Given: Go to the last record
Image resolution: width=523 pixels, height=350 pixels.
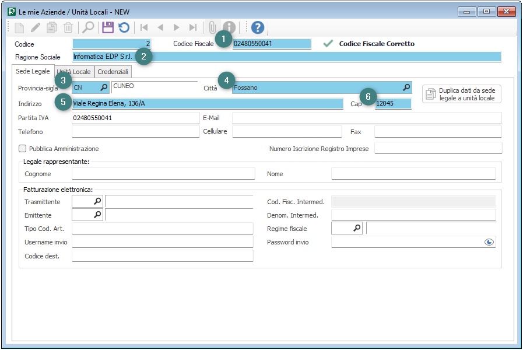Looking at the screenshot, I should click(x=192, y=27).
